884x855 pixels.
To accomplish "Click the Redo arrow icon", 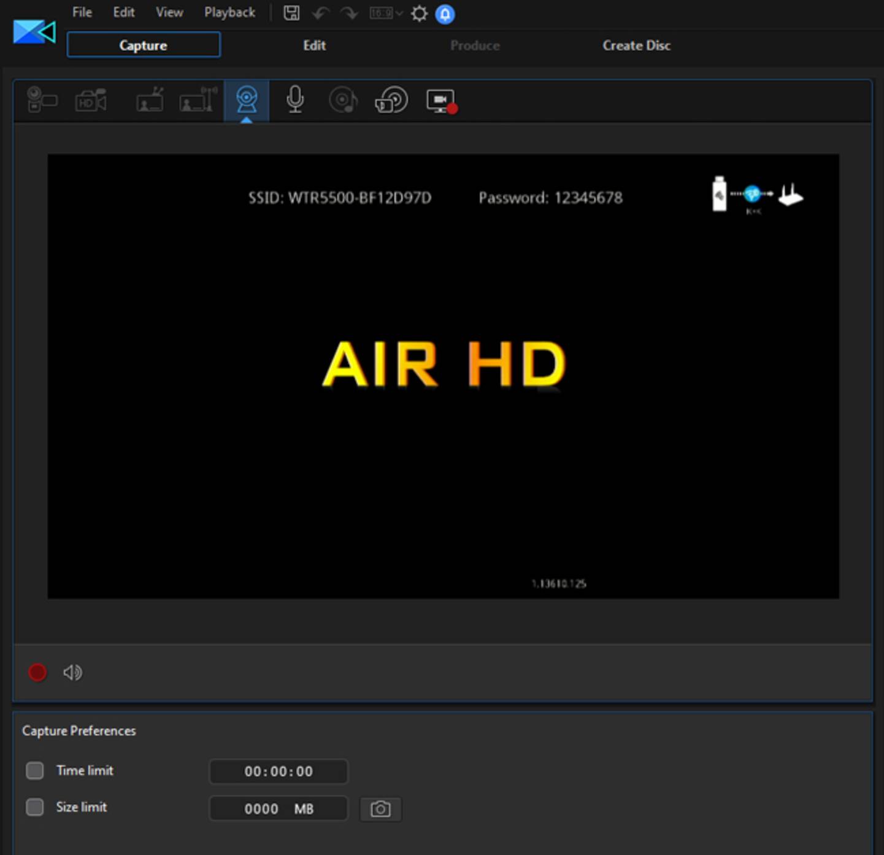I will pos(349,13).
